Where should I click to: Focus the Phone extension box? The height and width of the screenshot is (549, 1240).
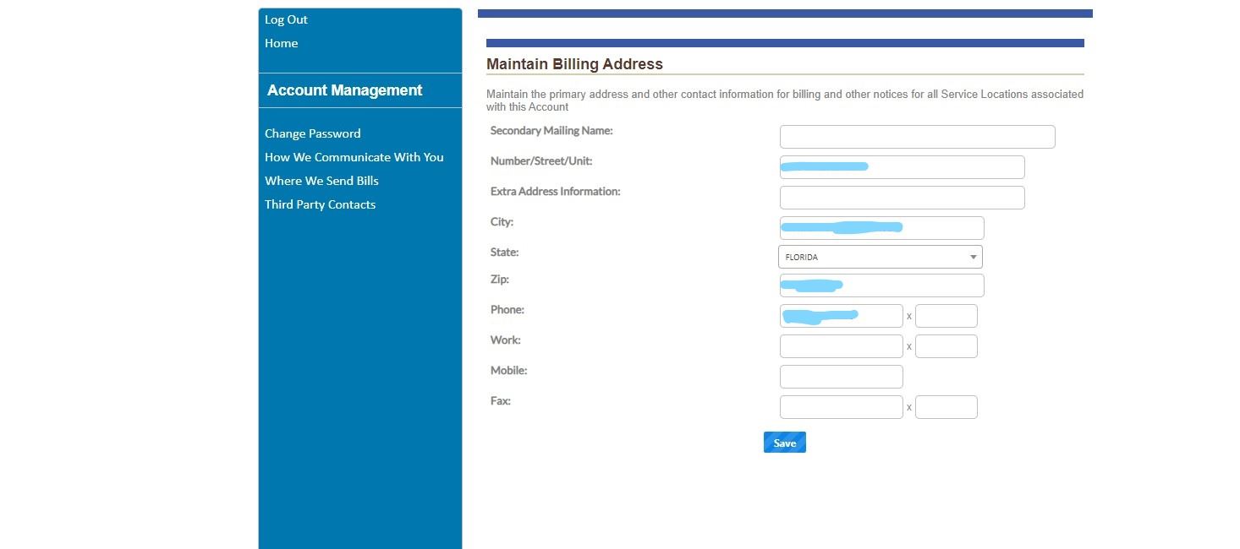click(x=946, y=315)
